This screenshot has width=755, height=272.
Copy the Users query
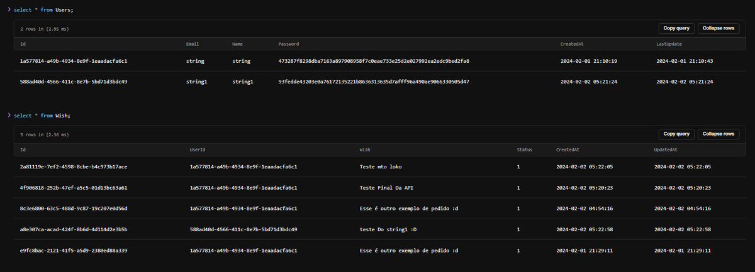(x=677, y=28)
